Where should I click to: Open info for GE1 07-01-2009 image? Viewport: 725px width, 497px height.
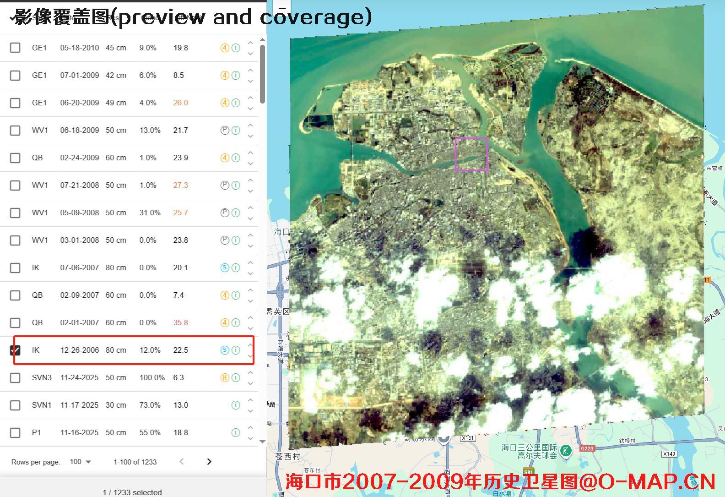tap(236, 75)
